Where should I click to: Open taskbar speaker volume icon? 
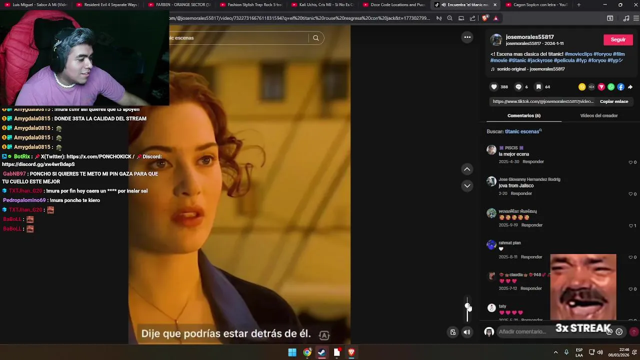[600, 352]
